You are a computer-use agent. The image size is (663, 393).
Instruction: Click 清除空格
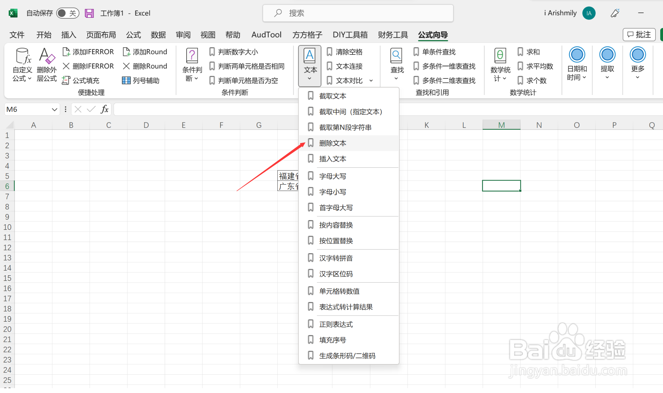coord(344,52)
